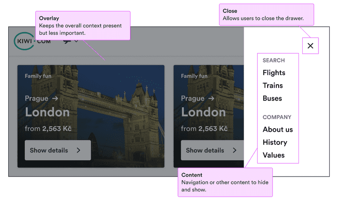Click the London title in the right card

203,112
